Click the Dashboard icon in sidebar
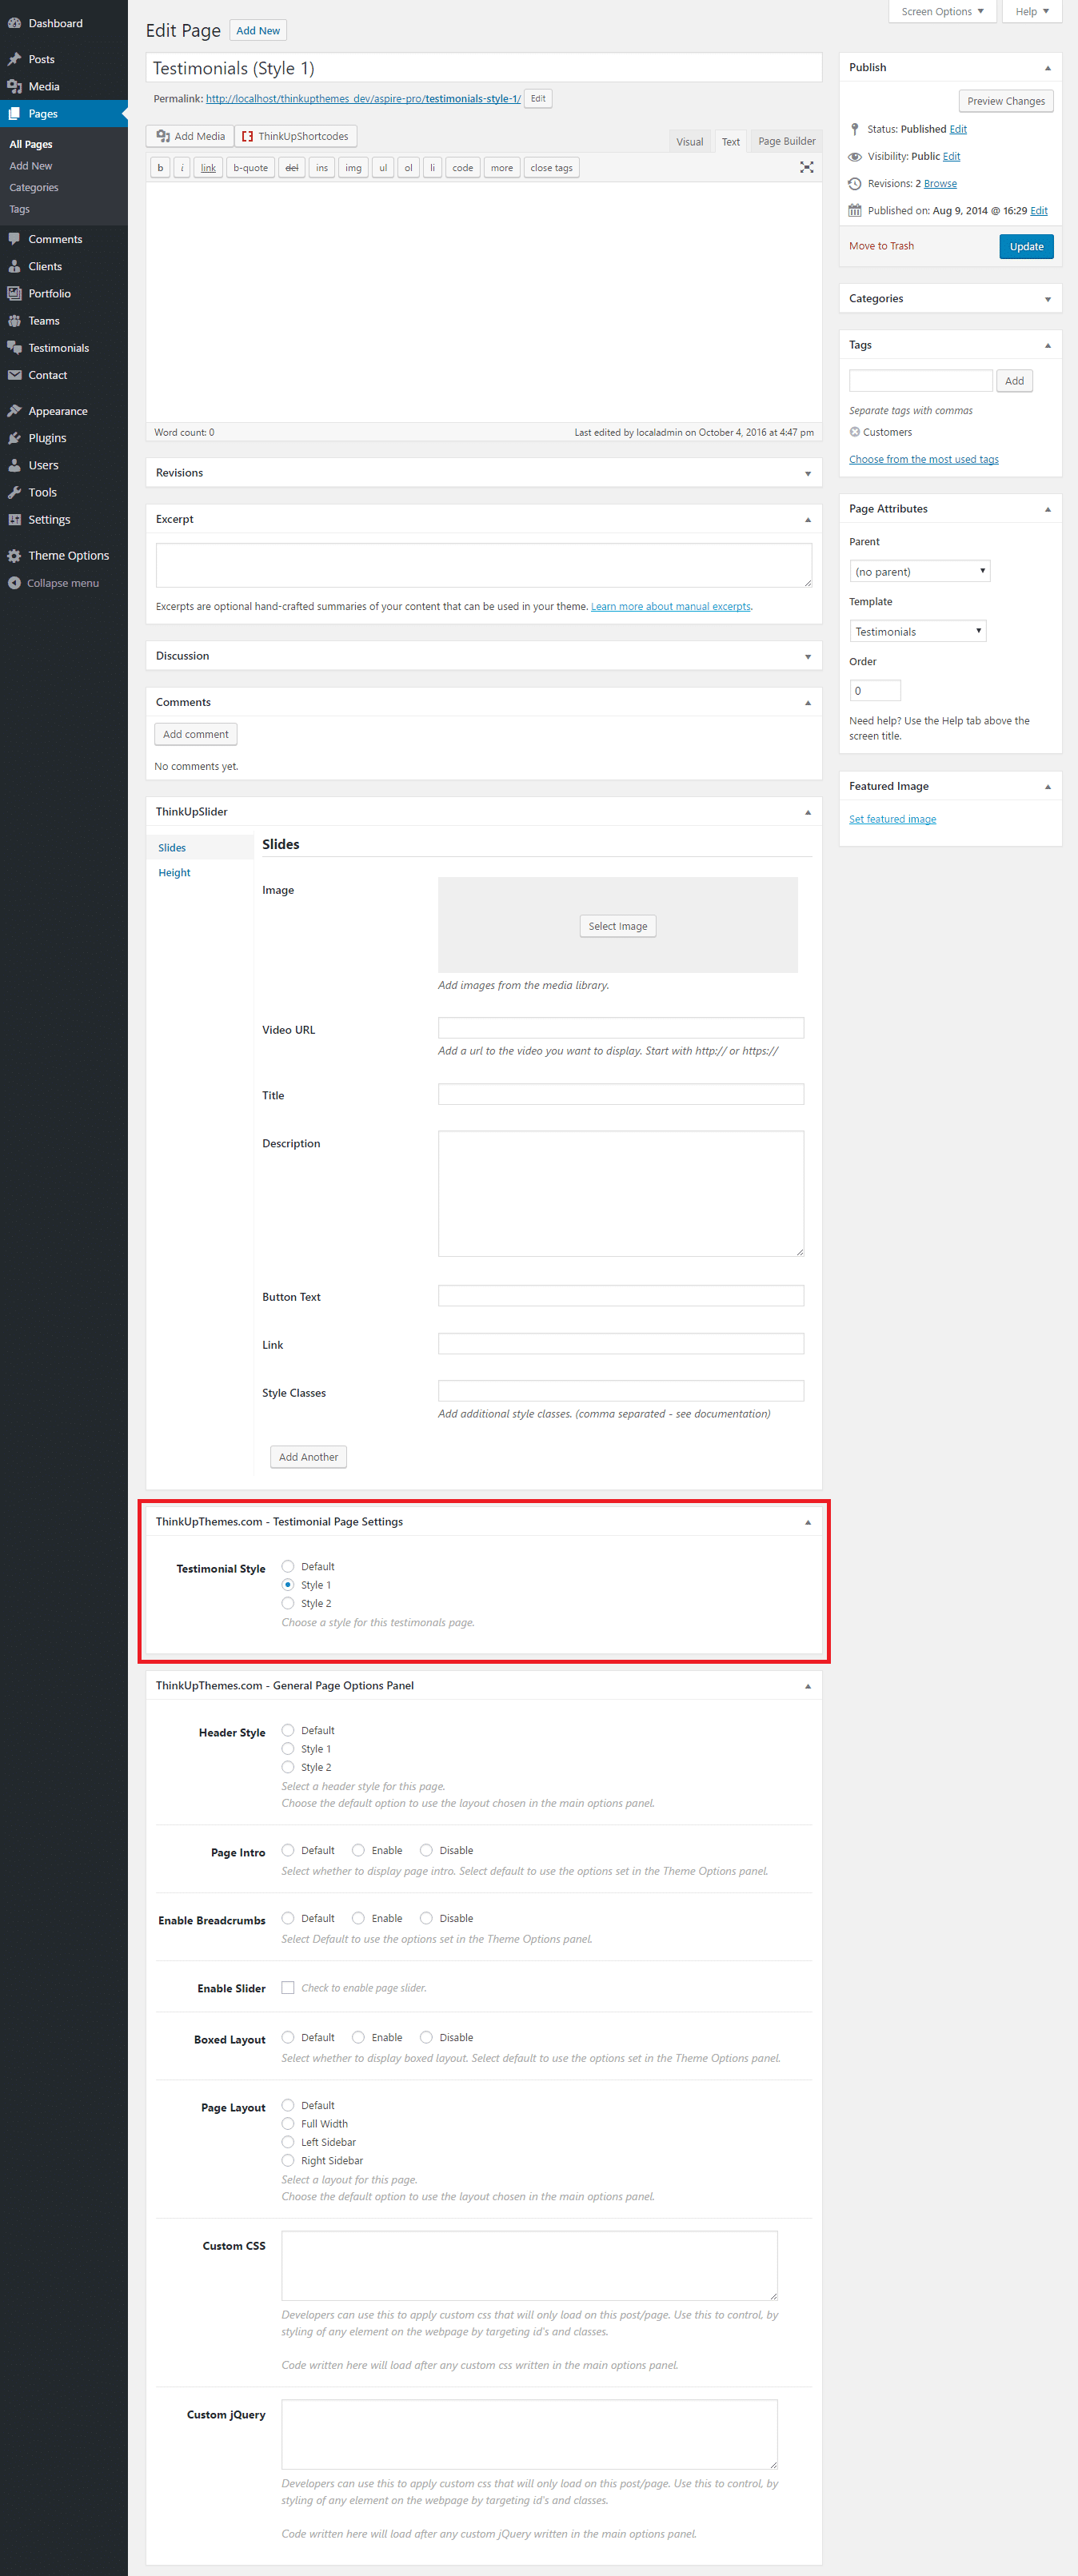Image resolution: width=1078 pixels, height=2576 pixels. (x=14, y=23)
